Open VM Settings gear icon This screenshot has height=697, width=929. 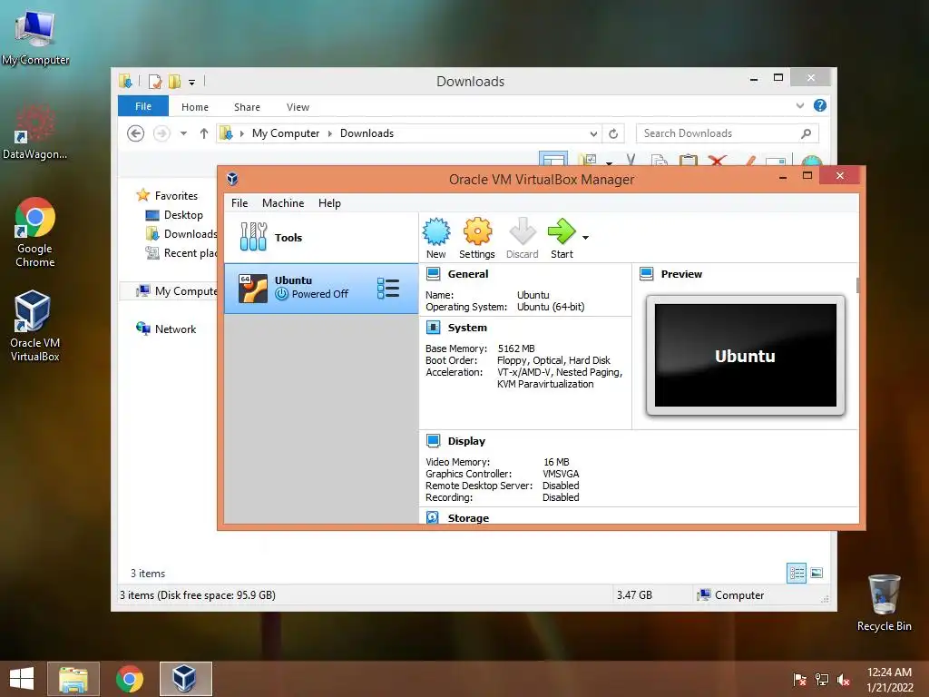pos(477,239)
